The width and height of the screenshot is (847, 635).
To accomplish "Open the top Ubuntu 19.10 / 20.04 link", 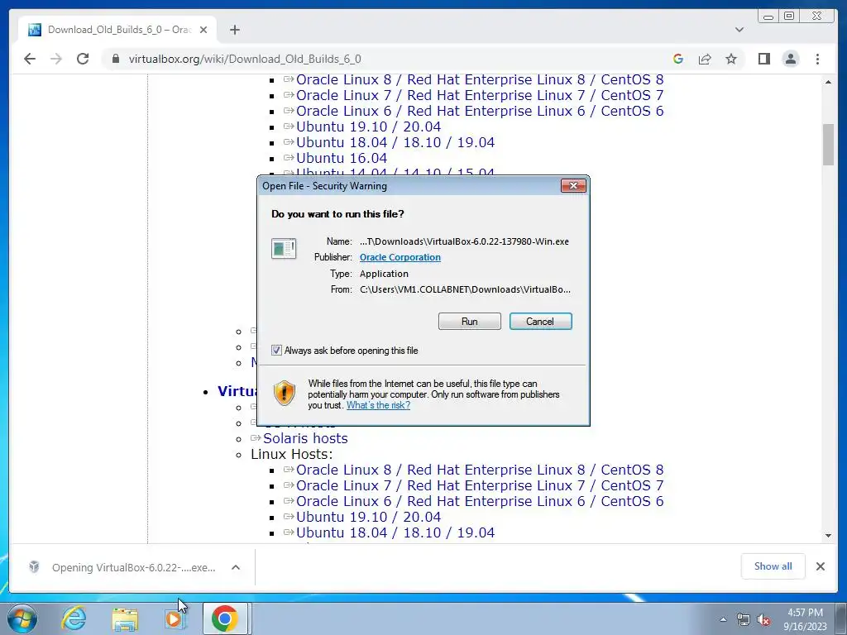I will [368, 127].
